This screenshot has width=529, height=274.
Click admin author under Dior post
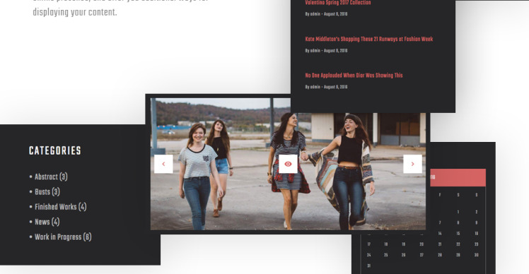coord(315,87)
